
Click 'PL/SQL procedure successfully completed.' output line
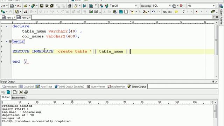point(37,121)
